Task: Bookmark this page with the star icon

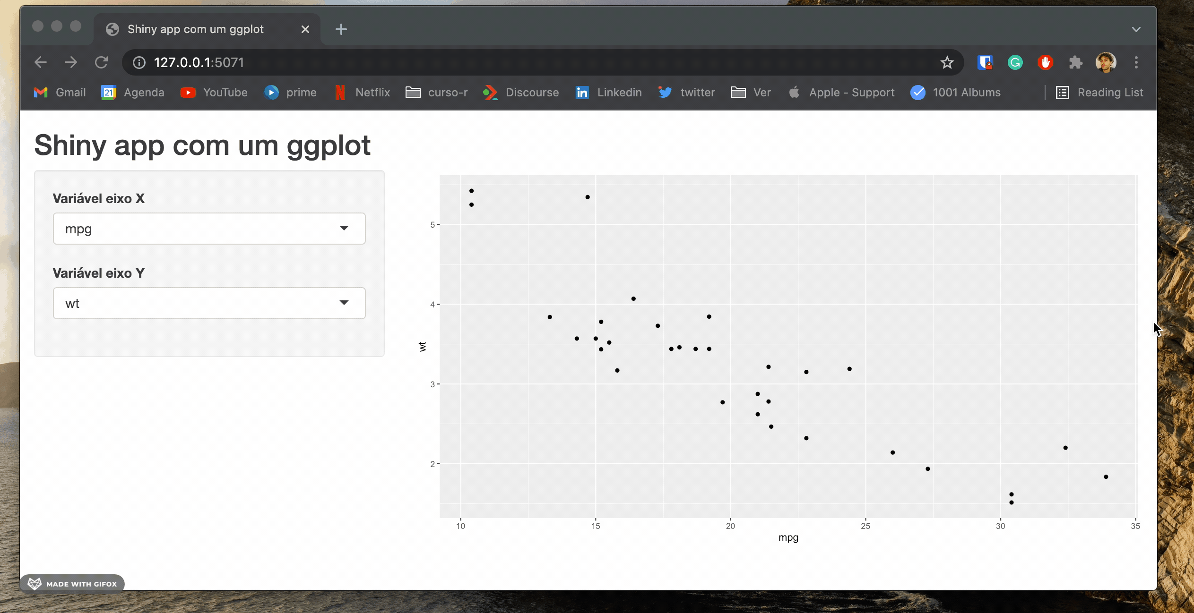Action: coord(947,62)
